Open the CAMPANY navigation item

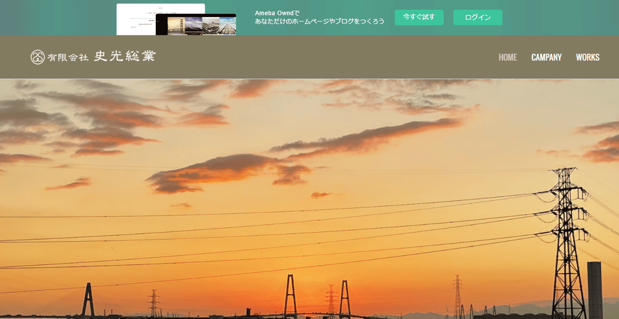(x=547, y=57)
